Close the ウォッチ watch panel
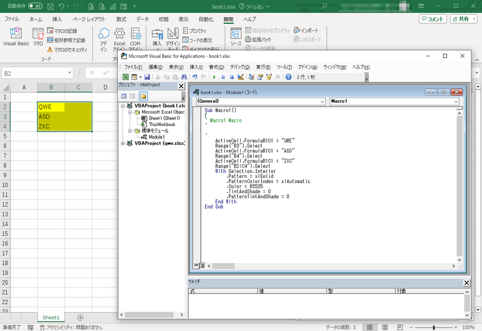Screen dimensions: 482x331 (466, 283)
